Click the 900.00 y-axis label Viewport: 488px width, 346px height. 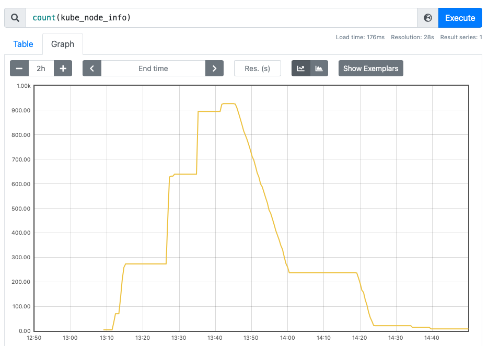[21, 110]
